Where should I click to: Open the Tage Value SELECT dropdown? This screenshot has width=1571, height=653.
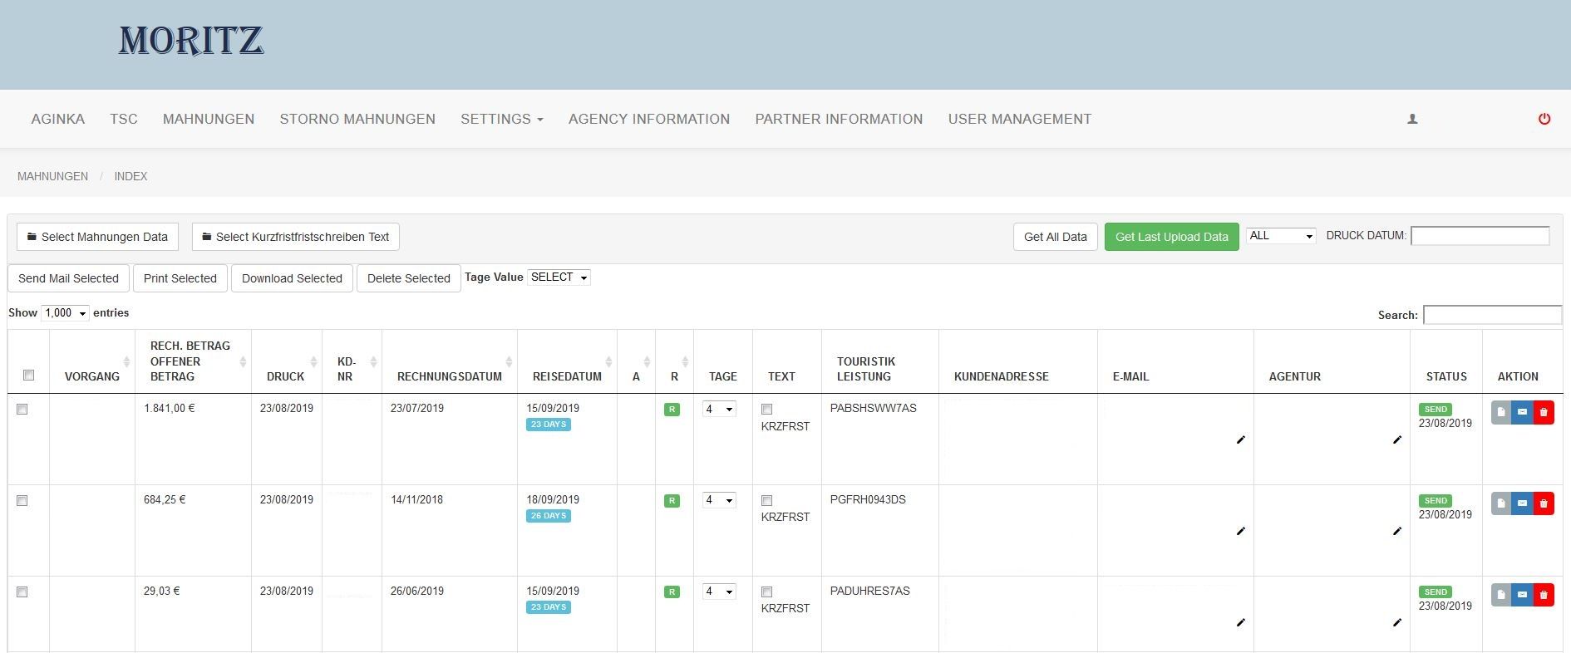click(x=559, y=277)
